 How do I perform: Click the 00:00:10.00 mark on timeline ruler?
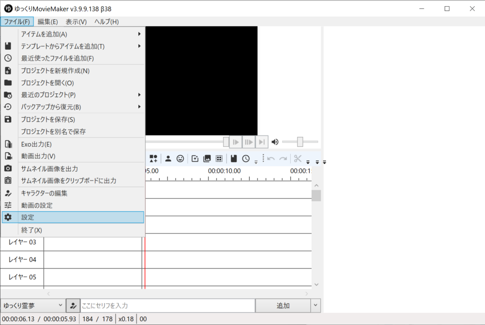224,171
